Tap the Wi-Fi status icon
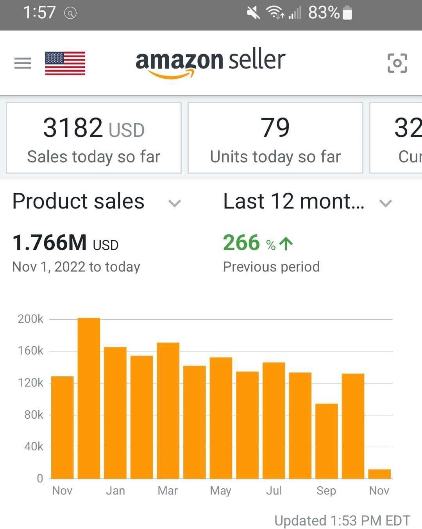Image resolution: width=422 pixels, height=529 pixels. point(275,13)
